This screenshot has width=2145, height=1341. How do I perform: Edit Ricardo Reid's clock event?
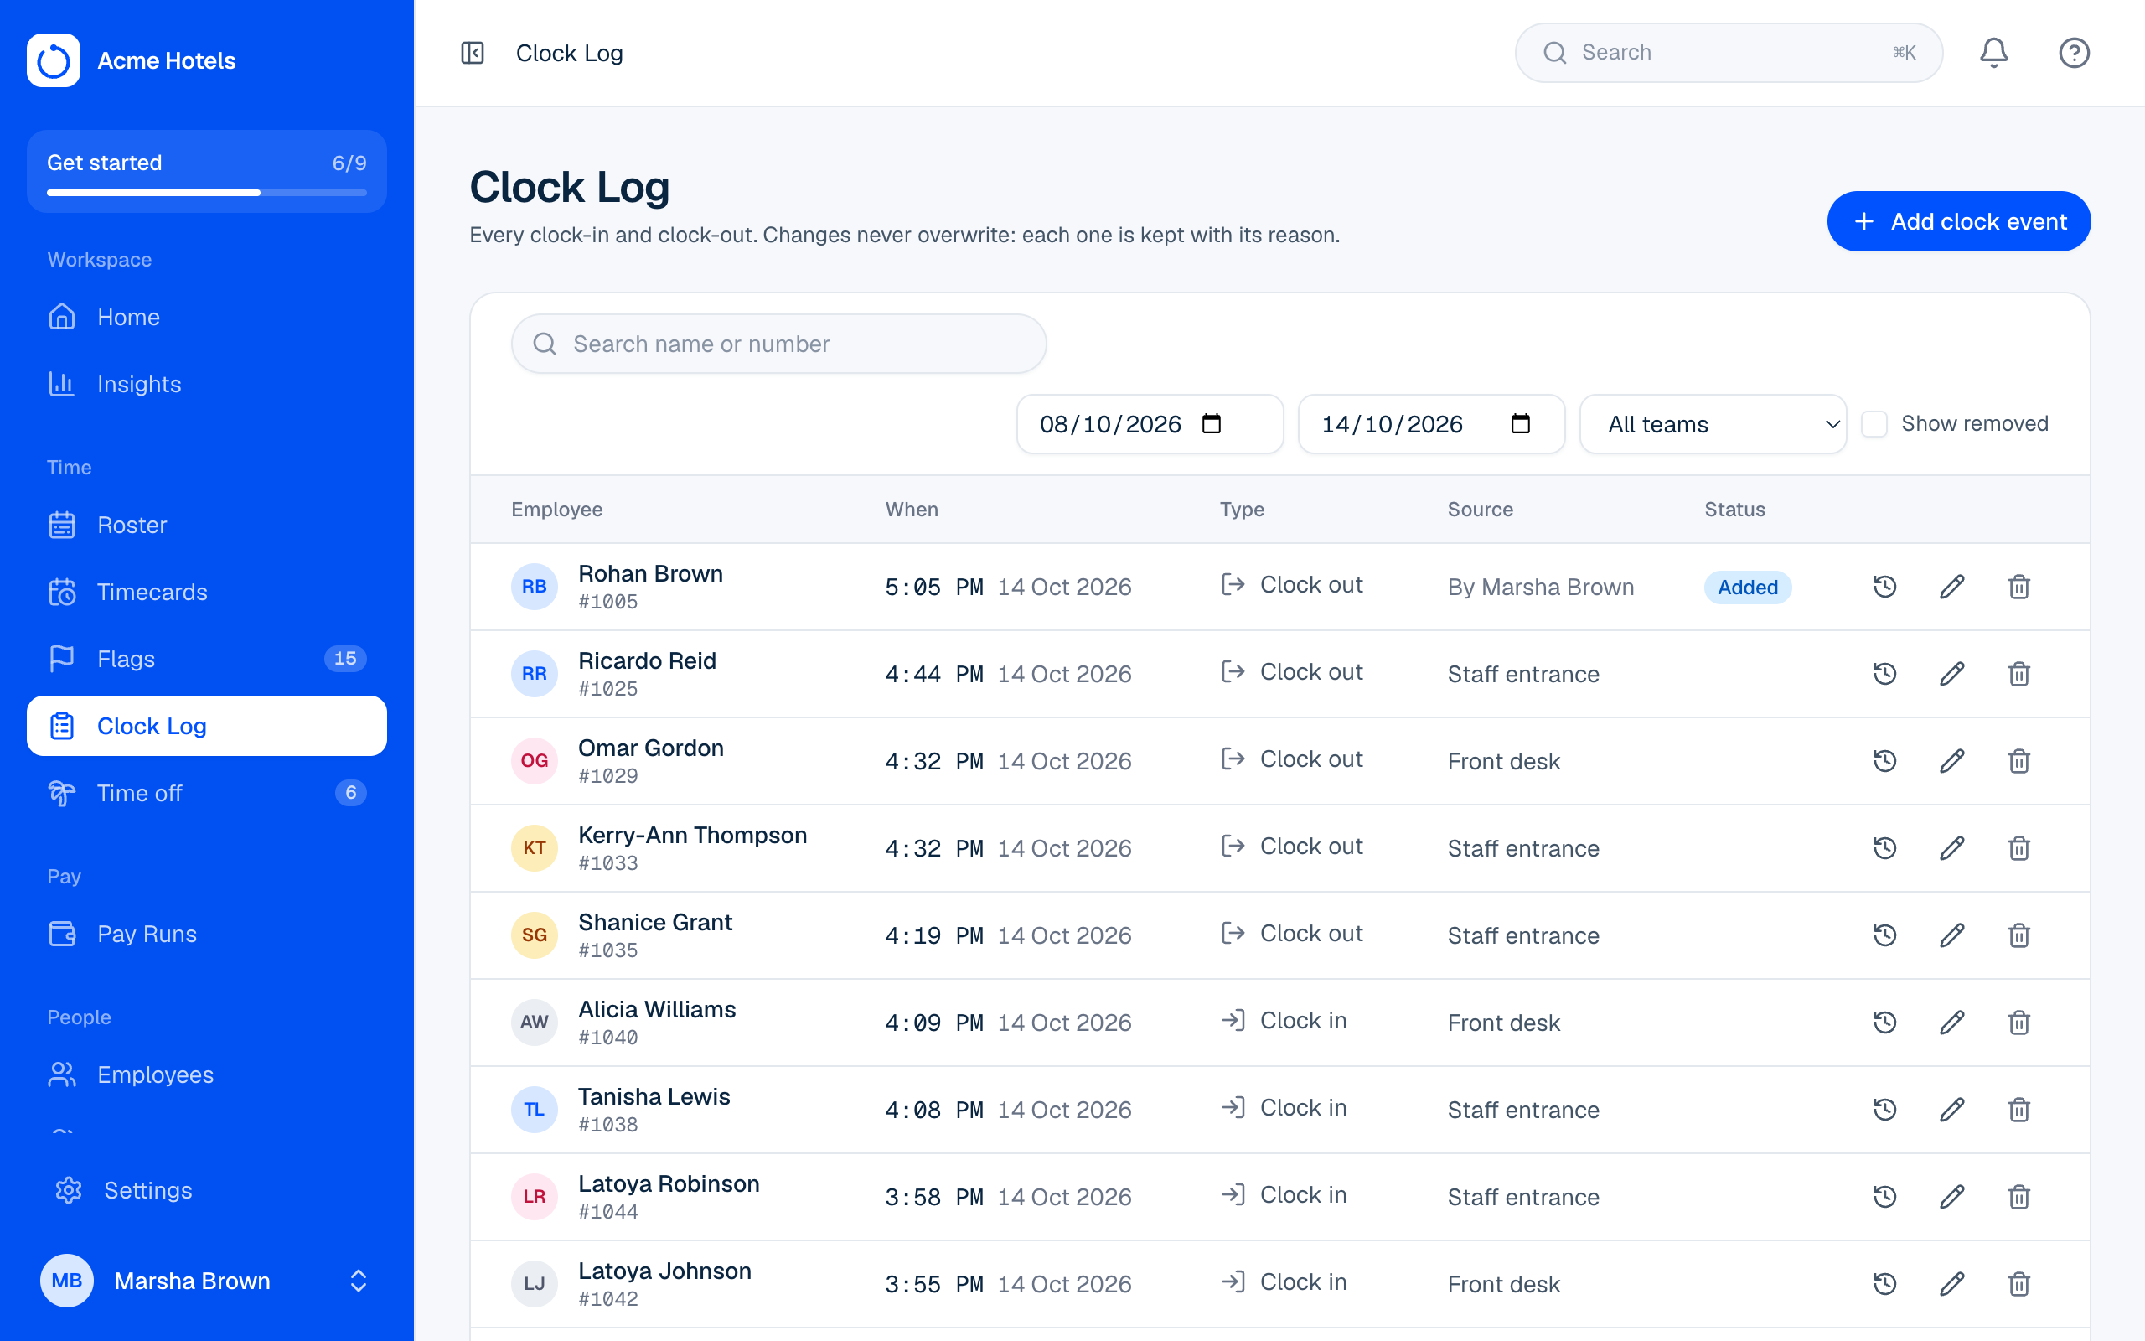[x=1951, y=674]
